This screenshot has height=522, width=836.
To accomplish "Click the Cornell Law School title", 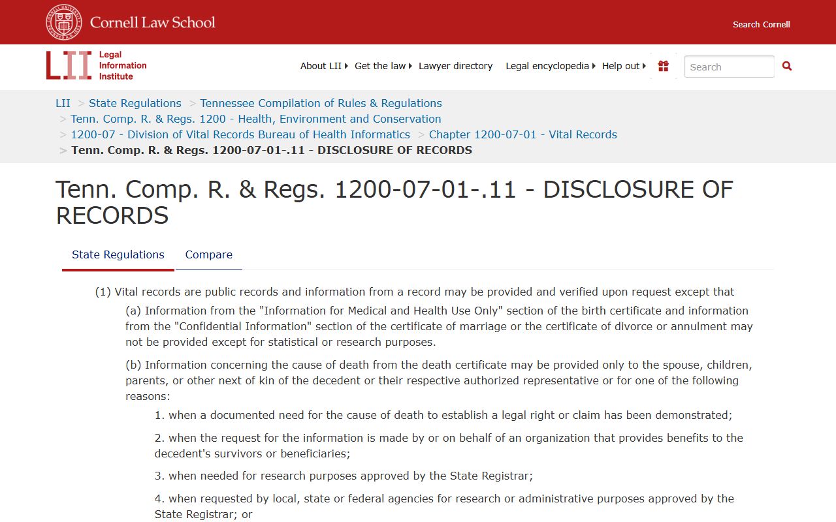I will [x=153, y=22].
